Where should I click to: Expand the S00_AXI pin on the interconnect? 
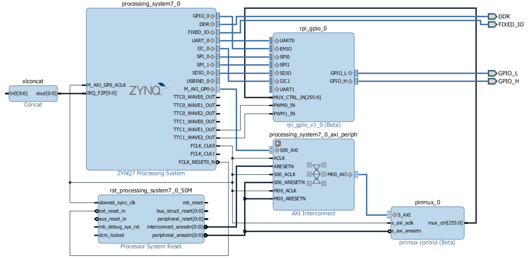point(277,150)
